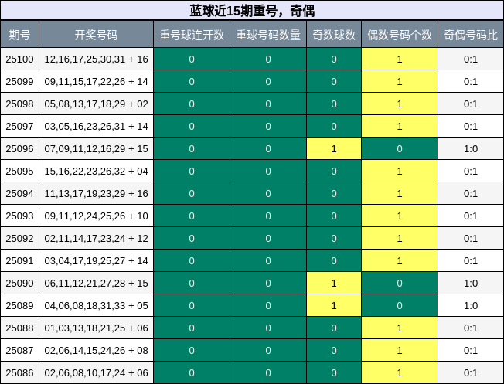Select numbers 01,03,13,18,21,25 + 06
The height and width of the screenshot is (384, 504).
(x=96, y=328)
